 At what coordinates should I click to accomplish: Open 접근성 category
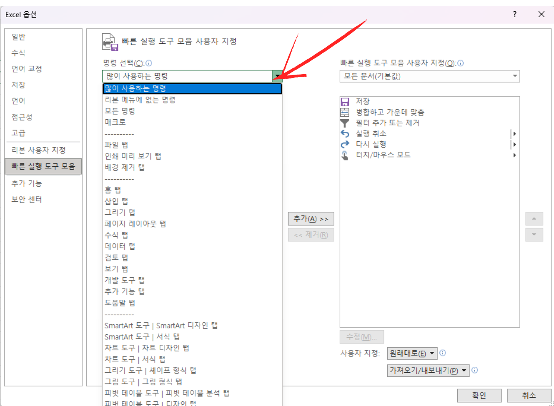pos(43,117)
